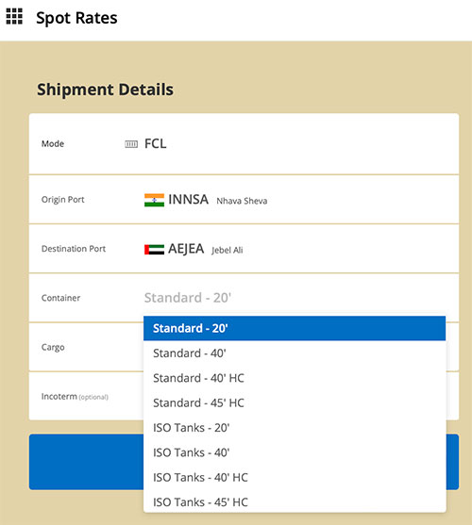Open the apps grid menu icon

click(14, 16)
